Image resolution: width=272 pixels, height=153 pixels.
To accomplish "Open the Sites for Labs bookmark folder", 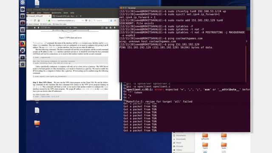I will click(x=59, y=24).
